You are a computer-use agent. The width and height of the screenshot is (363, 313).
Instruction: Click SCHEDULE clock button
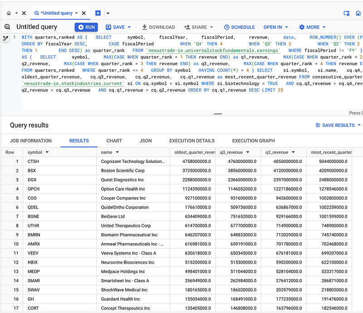[240, 27]
